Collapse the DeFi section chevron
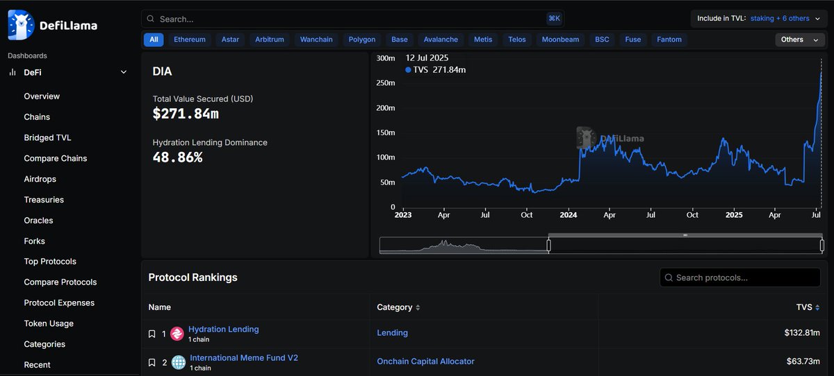Screen dimensions: 834x376 click(124, 72)
